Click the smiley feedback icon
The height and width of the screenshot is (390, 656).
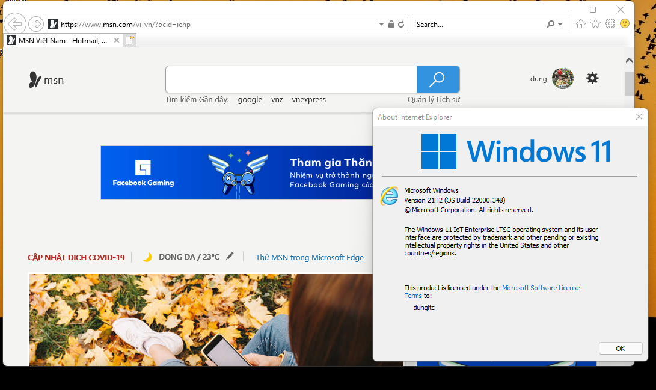pyautogui.click(x=625, y=24)
